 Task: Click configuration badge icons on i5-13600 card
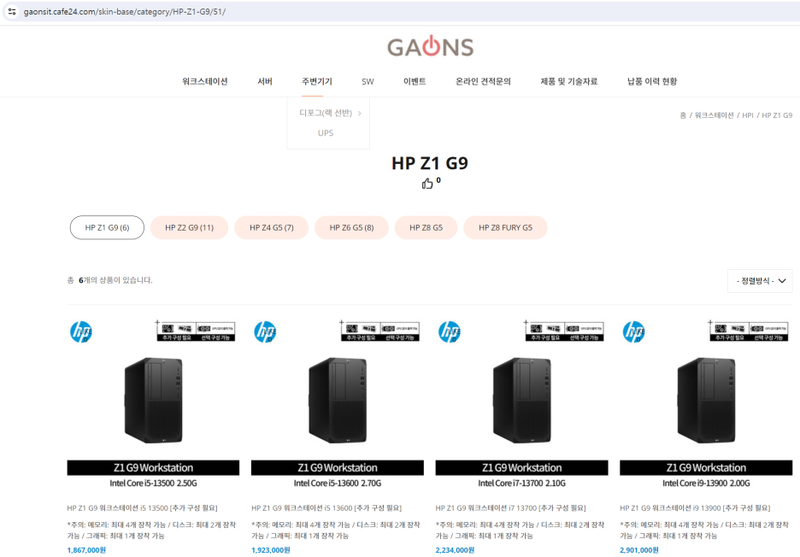pyautogui.click(x=380, y=331)
